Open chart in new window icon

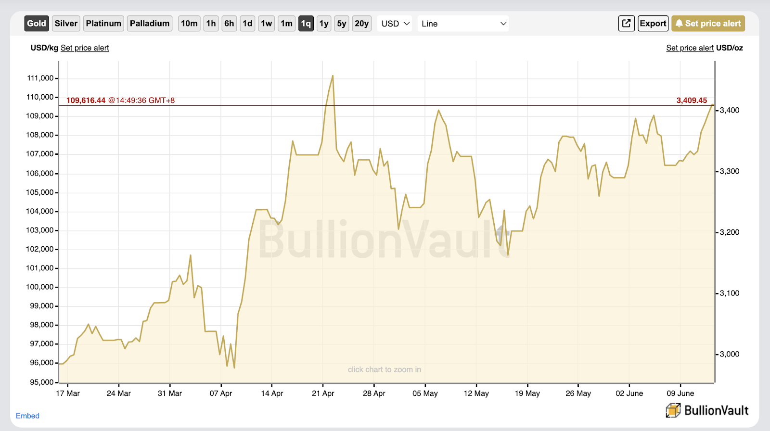pos(626,23)
